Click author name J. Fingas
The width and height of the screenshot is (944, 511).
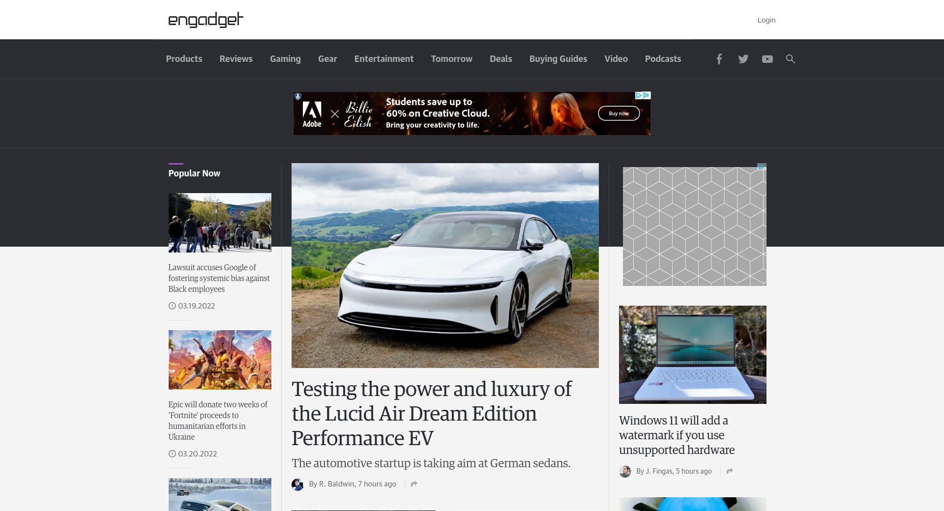(659, 471)
